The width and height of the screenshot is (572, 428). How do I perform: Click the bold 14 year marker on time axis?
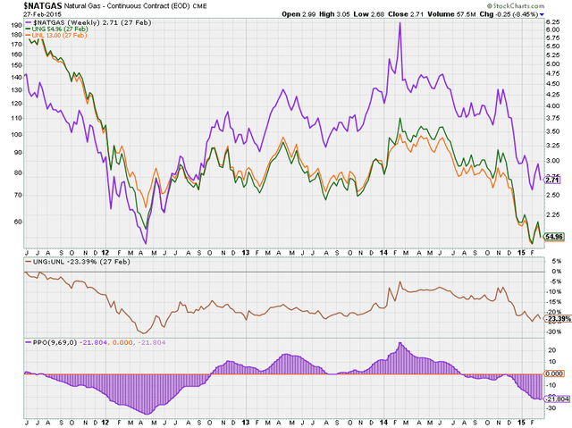point(383,253)
